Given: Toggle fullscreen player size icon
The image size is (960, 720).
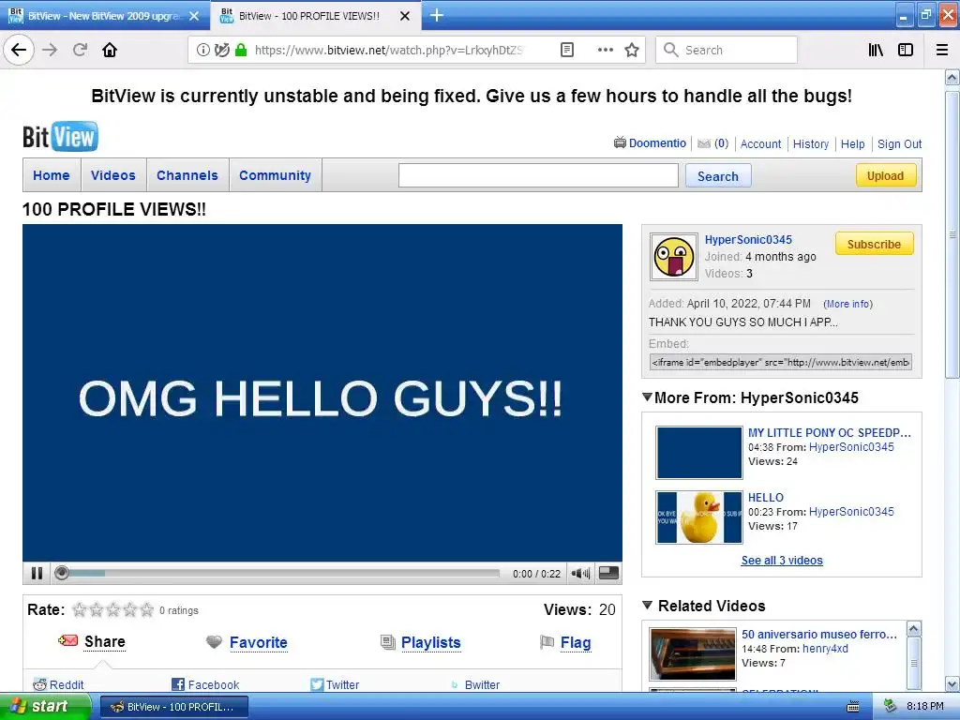Looking at the screenshot, I should (607, 573).
